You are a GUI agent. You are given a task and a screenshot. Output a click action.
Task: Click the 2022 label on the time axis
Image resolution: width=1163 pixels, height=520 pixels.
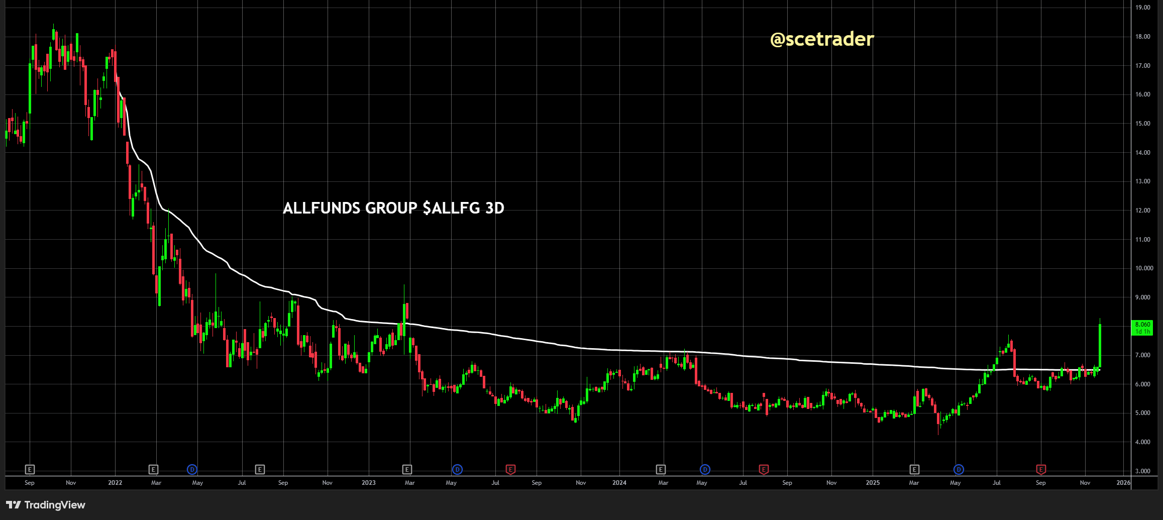point(115,483)
